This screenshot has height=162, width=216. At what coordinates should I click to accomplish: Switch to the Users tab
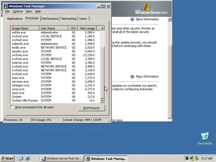[x=83, y=19]
